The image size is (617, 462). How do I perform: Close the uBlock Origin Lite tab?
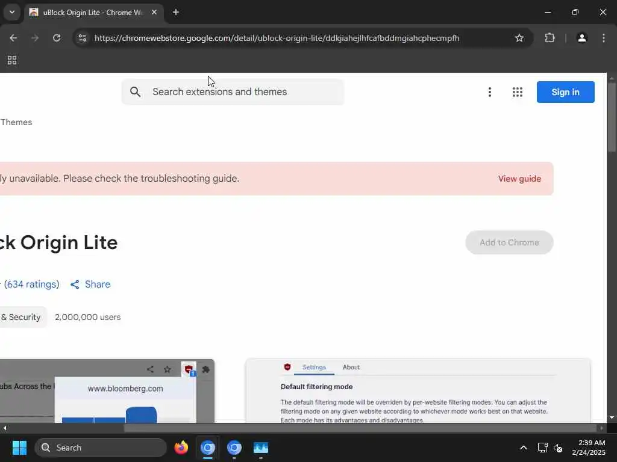tap(154, 12)
